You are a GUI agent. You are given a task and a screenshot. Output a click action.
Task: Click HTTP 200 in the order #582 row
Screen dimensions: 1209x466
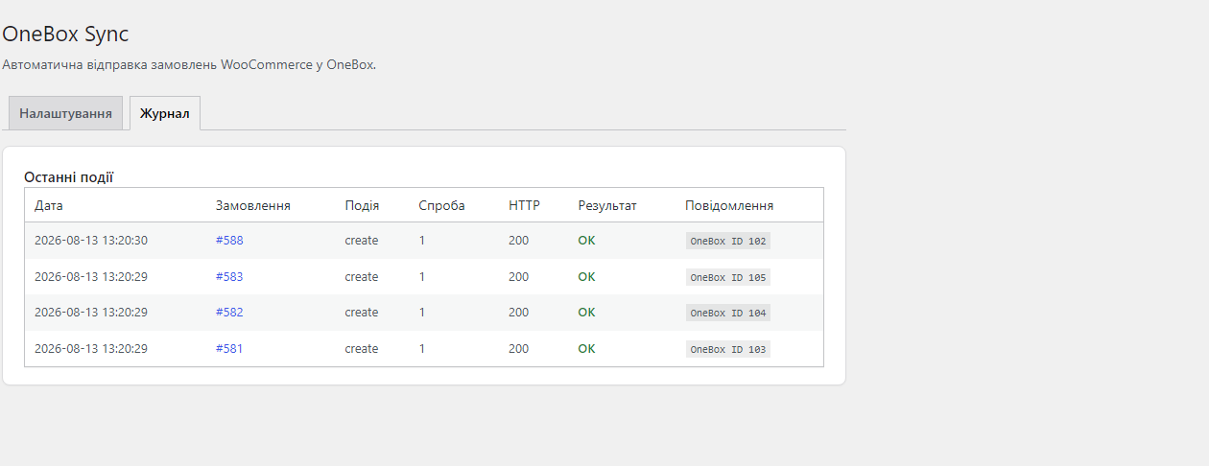[519, 313]
